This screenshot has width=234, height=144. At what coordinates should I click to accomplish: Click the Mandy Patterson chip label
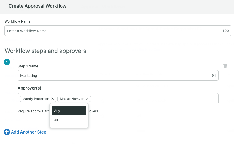[36, 99]
